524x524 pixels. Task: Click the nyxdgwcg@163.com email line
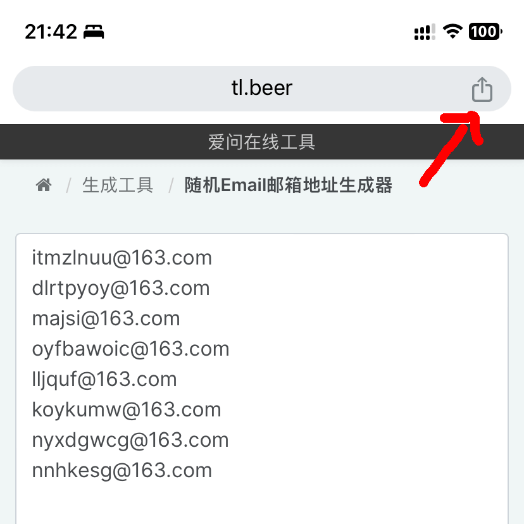130,440
